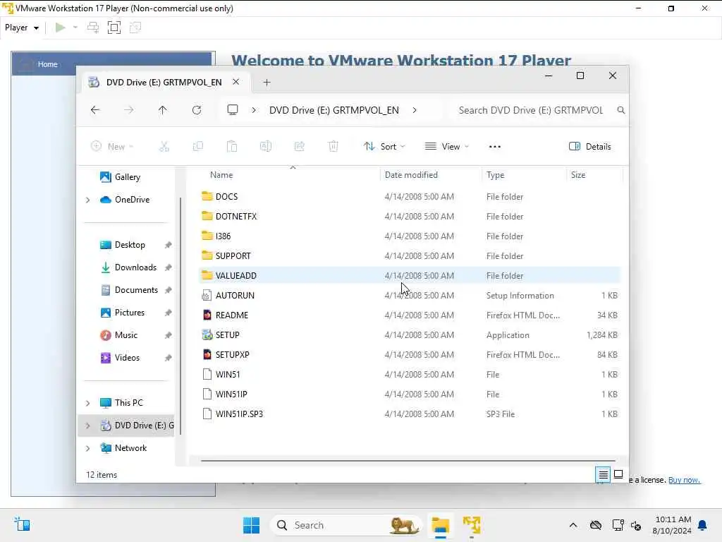Click the notification bell icon
The image size is (722, 542).
coord(702,525)
